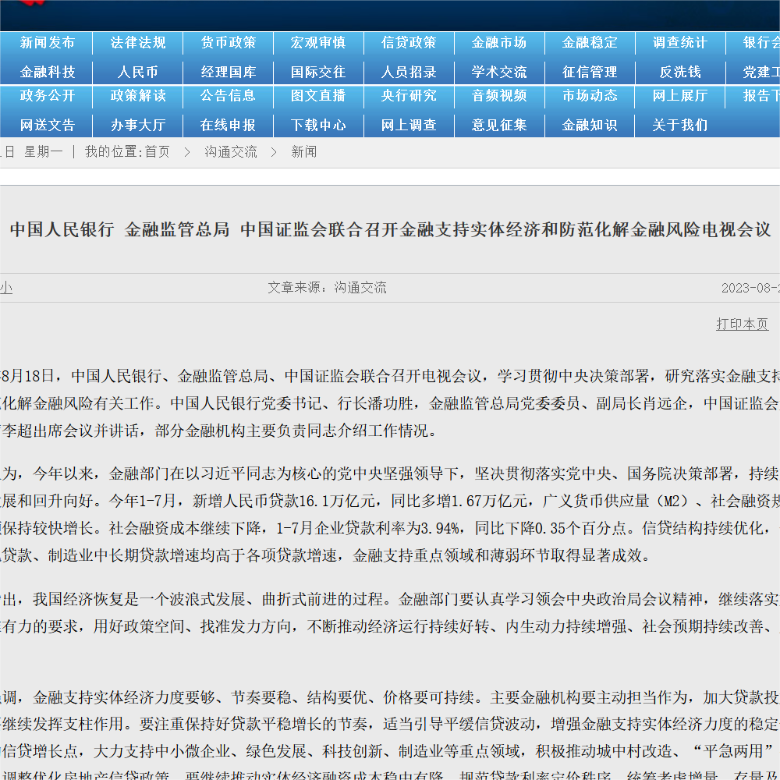Open the 金融稳定 menu item

(x=590, y=43)
